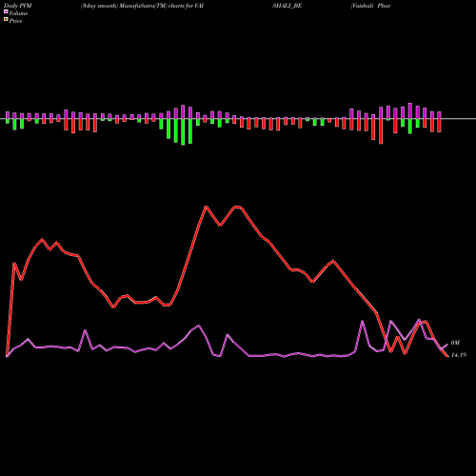Click the 'SHALI_BE' symbol text

(x=288, y=6)
